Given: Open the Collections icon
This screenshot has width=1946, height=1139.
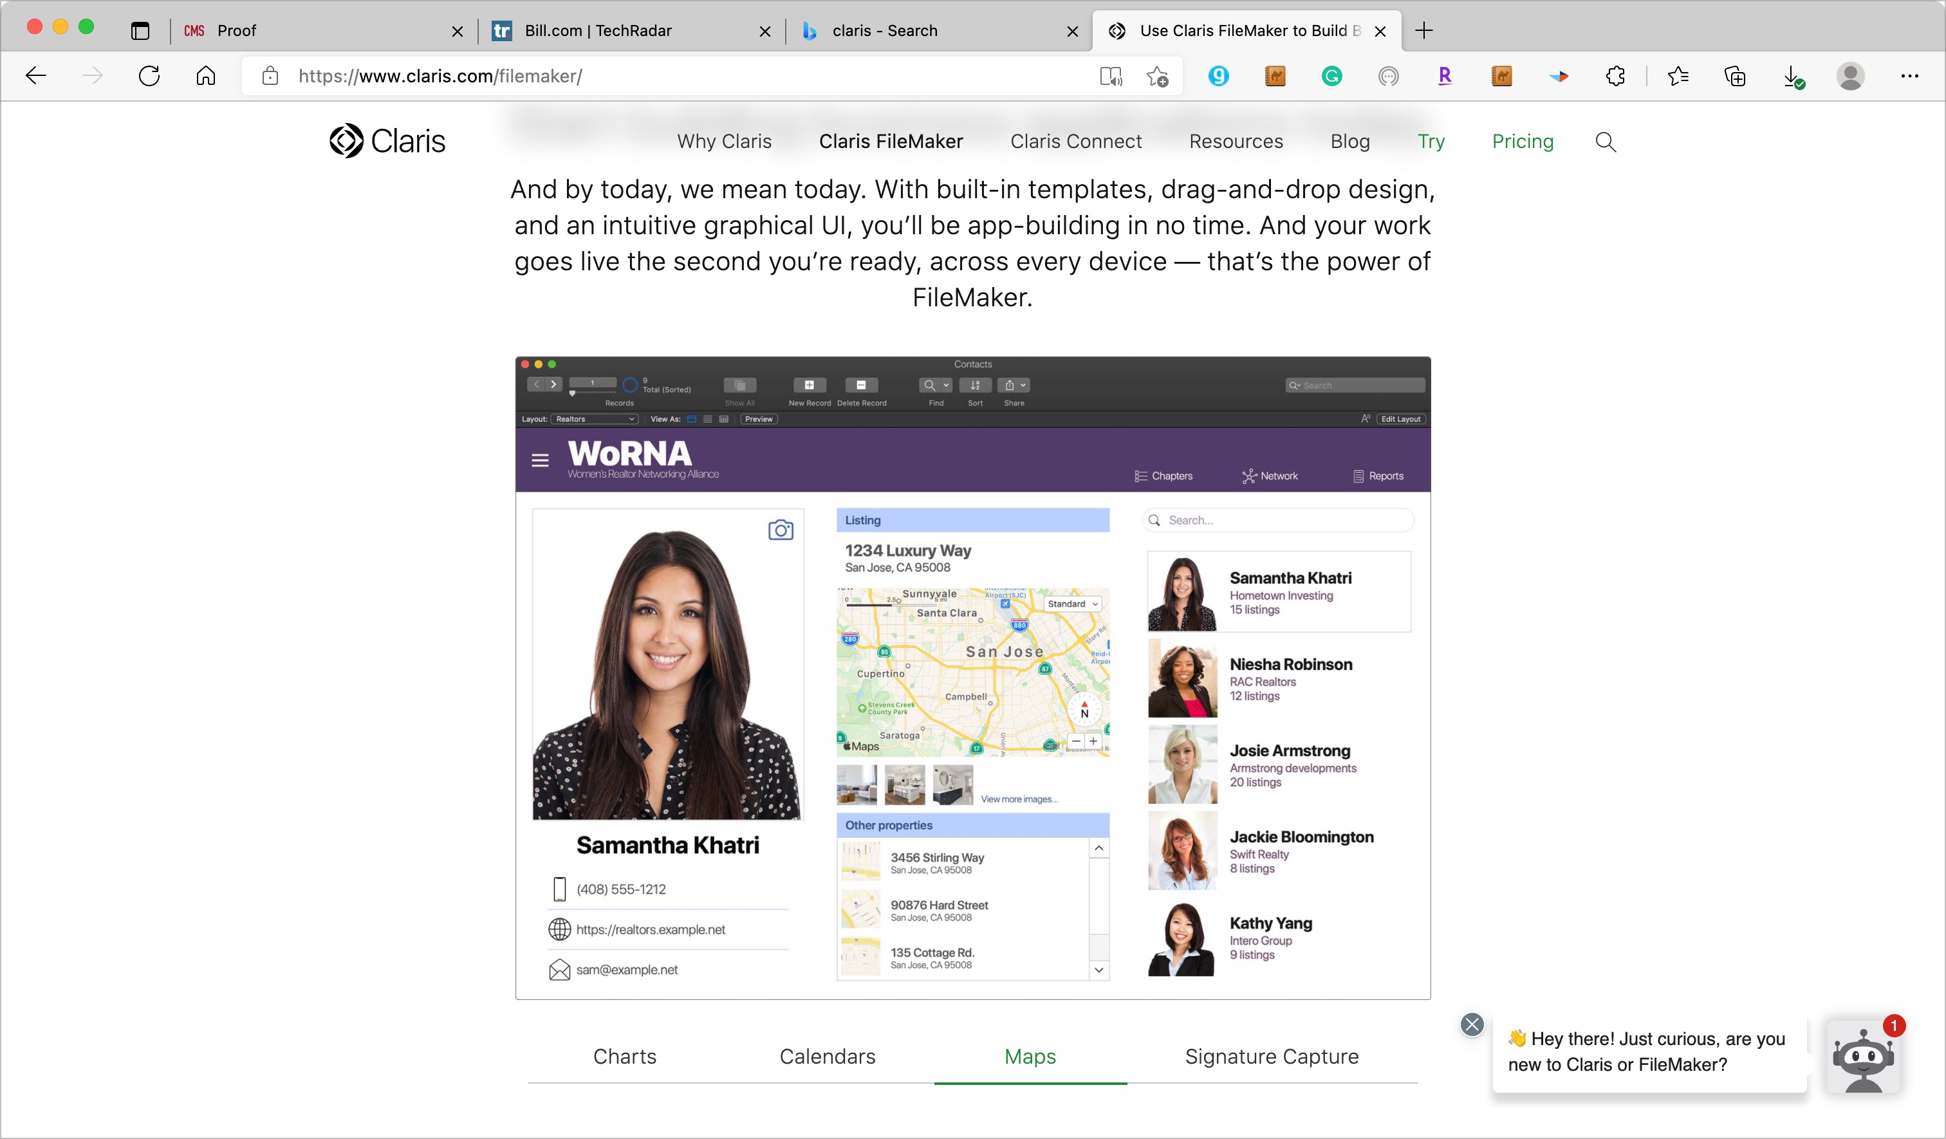Looking at the screenshot, I should [x=1734, y=76].
